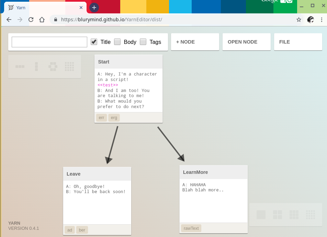327x237 pixels.
Task: Select the 3x3 zoom level icon
Action: click(x=294, y=214)
